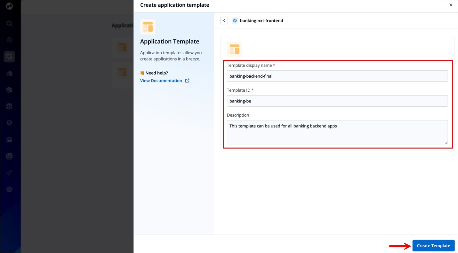This screenshot has width=458, height=253.
Task: Close the Create application template dialog
Action: [451, 5]
